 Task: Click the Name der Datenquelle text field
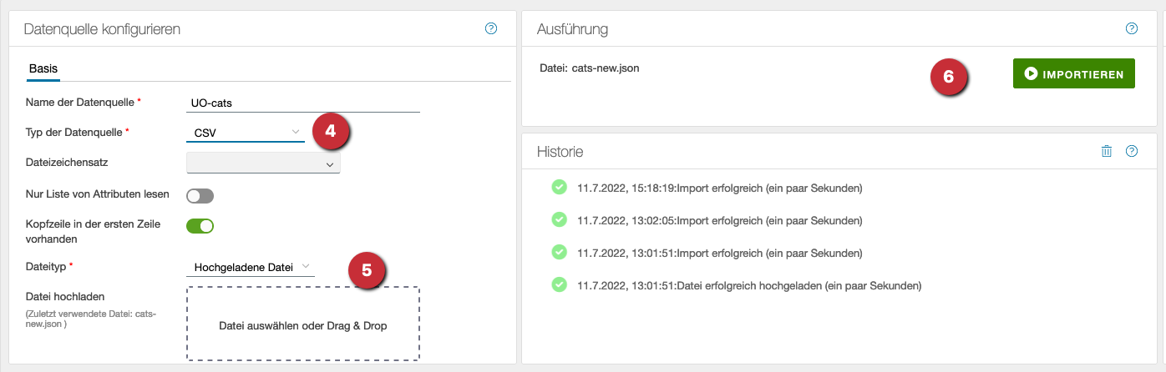tap(302, 103)
